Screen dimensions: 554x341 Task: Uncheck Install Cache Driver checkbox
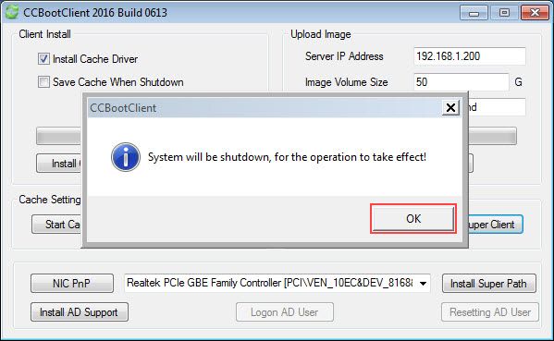click(43, 59)
